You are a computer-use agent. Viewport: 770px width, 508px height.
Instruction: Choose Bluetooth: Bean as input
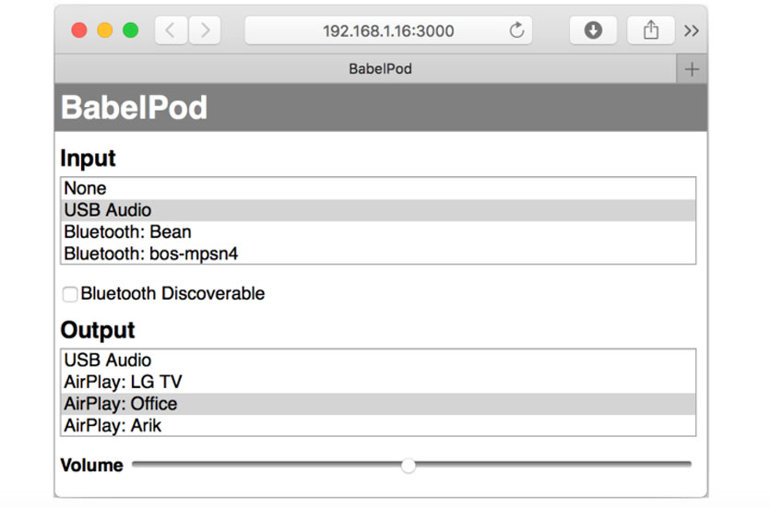(378, 231)
